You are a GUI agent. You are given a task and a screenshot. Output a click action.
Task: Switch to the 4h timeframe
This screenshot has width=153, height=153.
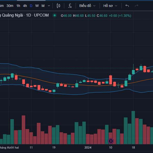pos(25,6)
